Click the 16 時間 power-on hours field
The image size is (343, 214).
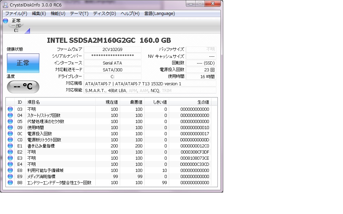(x=201, y=77)
